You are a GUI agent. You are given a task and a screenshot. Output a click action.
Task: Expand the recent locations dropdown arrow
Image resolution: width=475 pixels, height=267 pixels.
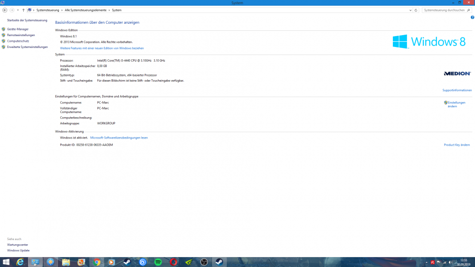[x=18, y=10]
